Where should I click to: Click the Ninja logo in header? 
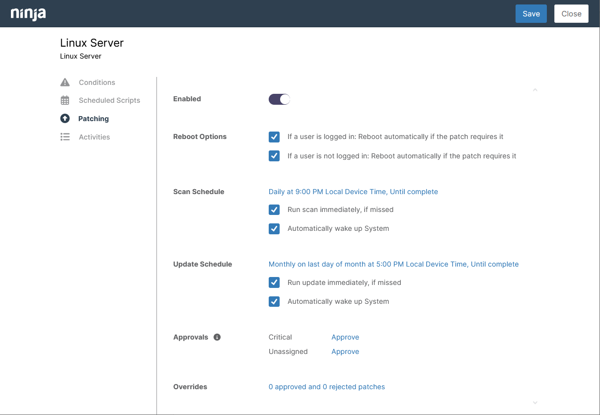28,13
